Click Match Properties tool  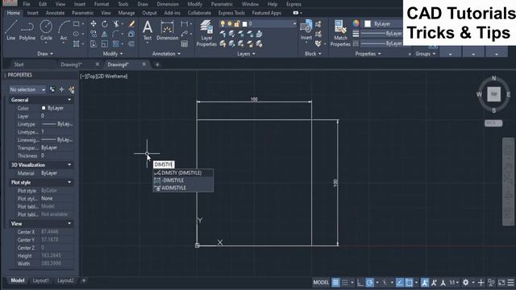pyautogui.click(x=340, y=33)
